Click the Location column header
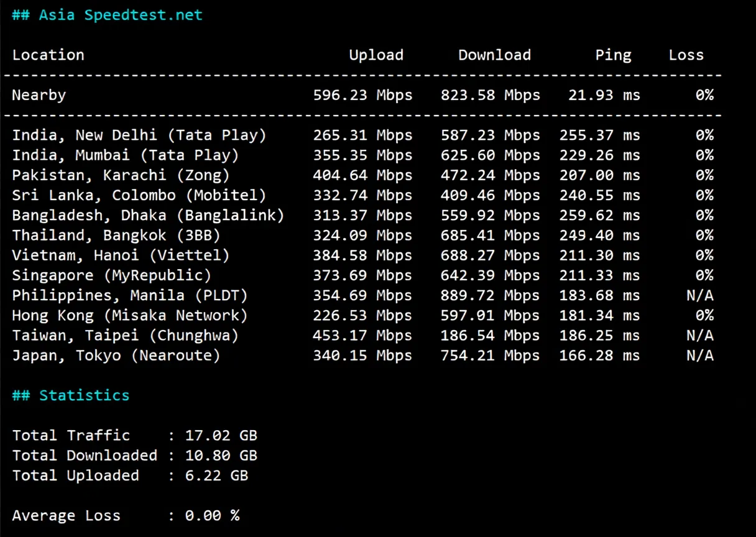 [x=48, y=55]
